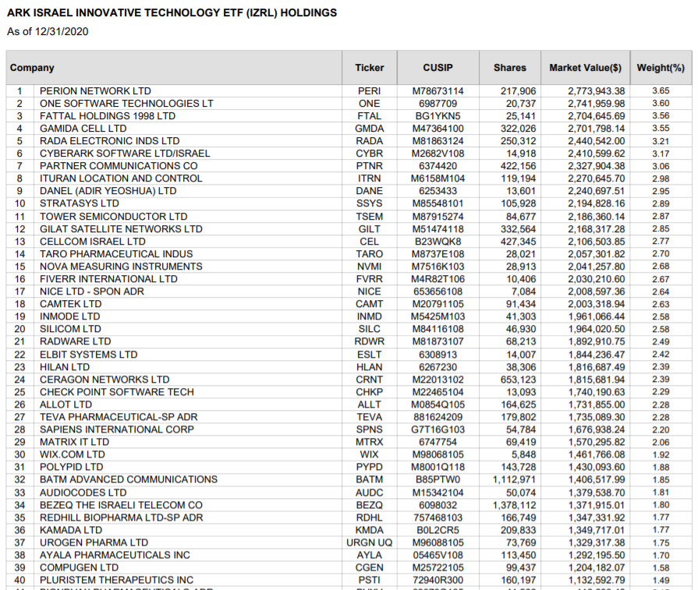Click the CUSIP 72940R300

pos(438,579)
